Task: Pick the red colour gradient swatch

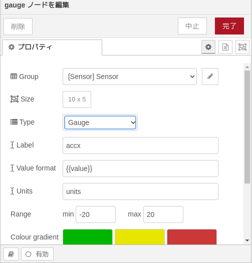Action: [192, 237]
